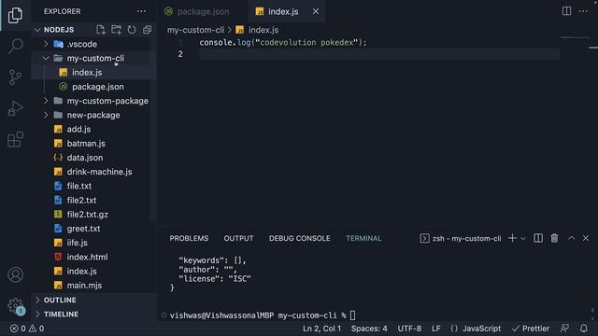This screenshot has width=598, height=336.
Task: Open greet.txt in the Explorer
Action: click(x=93, y=228)
